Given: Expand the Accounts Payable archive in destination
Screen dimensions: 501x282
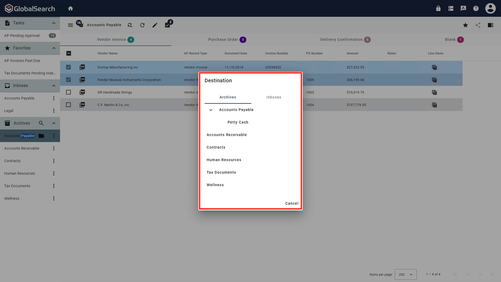Looking at the screenshot, I should click(x=211, y=109).
